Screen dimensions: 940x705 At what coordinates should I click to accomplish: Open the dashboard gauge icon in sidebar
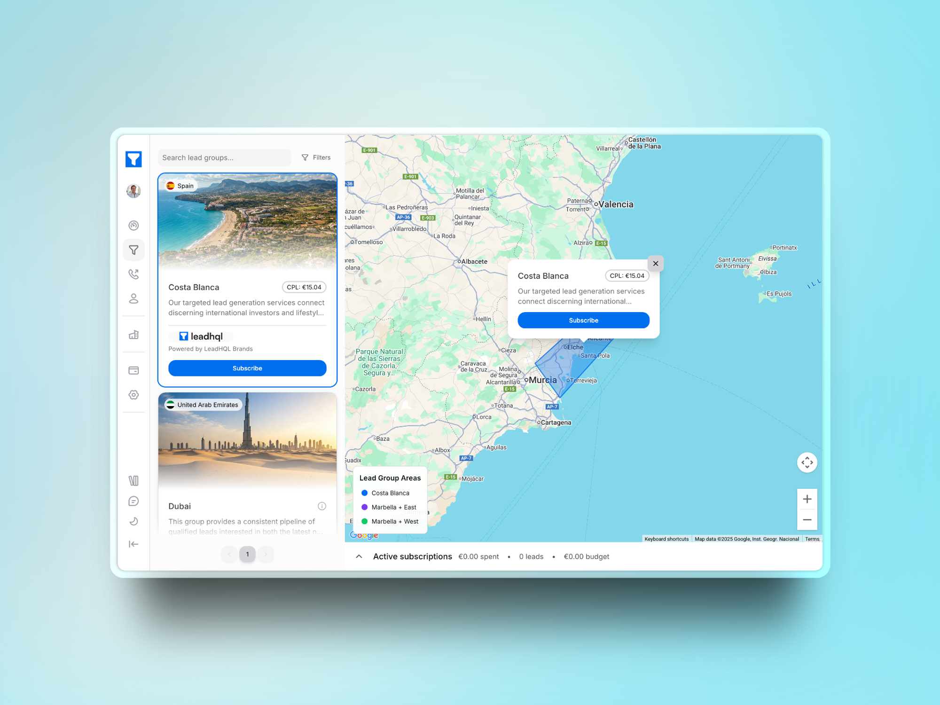pos(133,226)
